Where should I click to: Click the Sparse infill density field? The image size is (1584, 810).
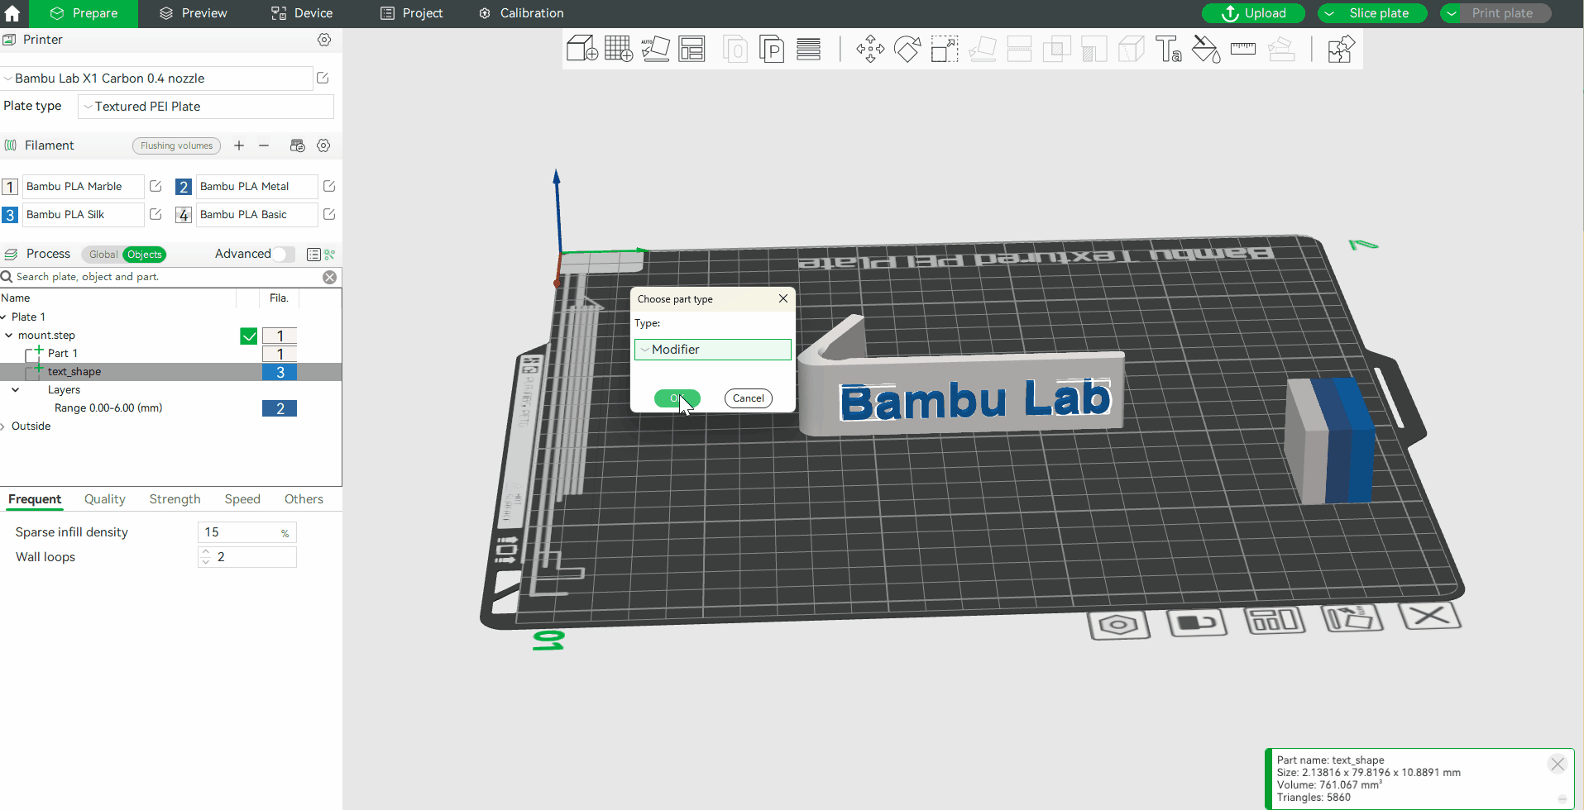[247, 532]
